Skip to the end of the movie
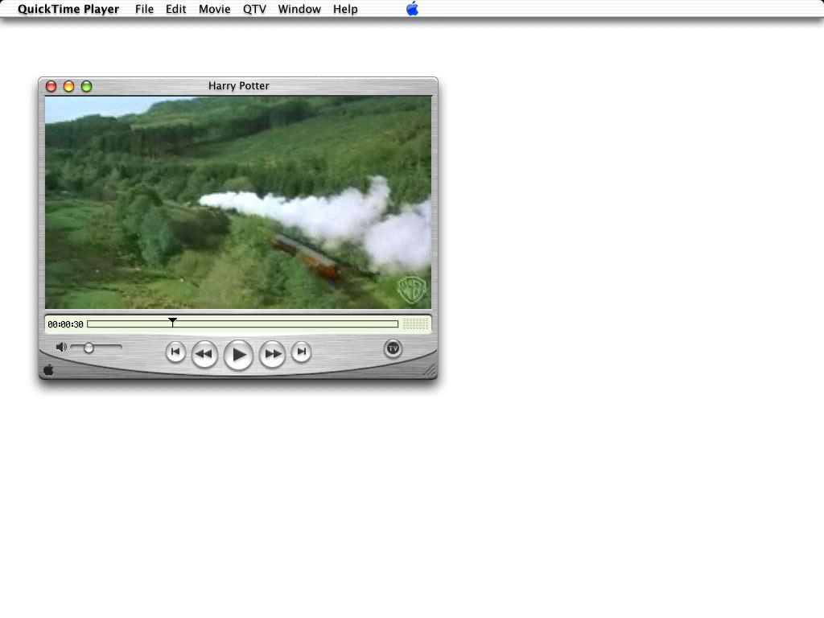Image resolution: width=824 pixels, height=618 pixels. tap(301, 352)
